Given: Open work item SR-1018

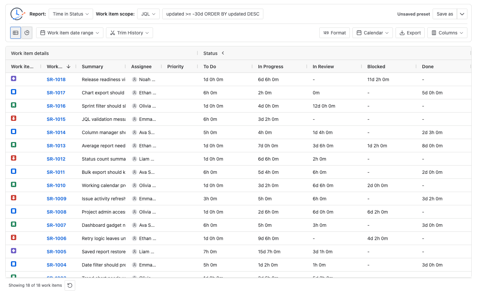Looking at the screenshot, I should (56, 79).
